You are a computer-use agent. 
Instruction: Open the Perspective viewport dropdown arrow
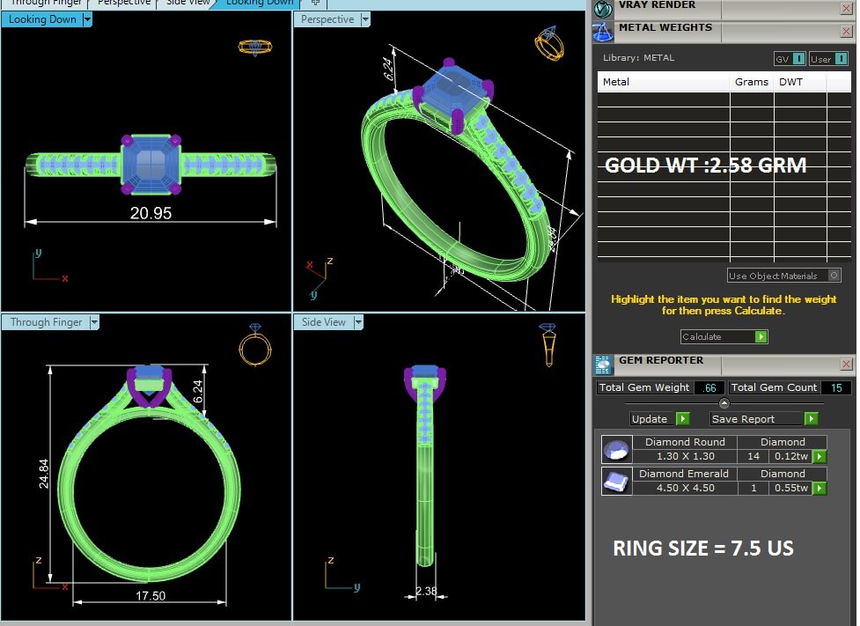[x=364, y=19]
